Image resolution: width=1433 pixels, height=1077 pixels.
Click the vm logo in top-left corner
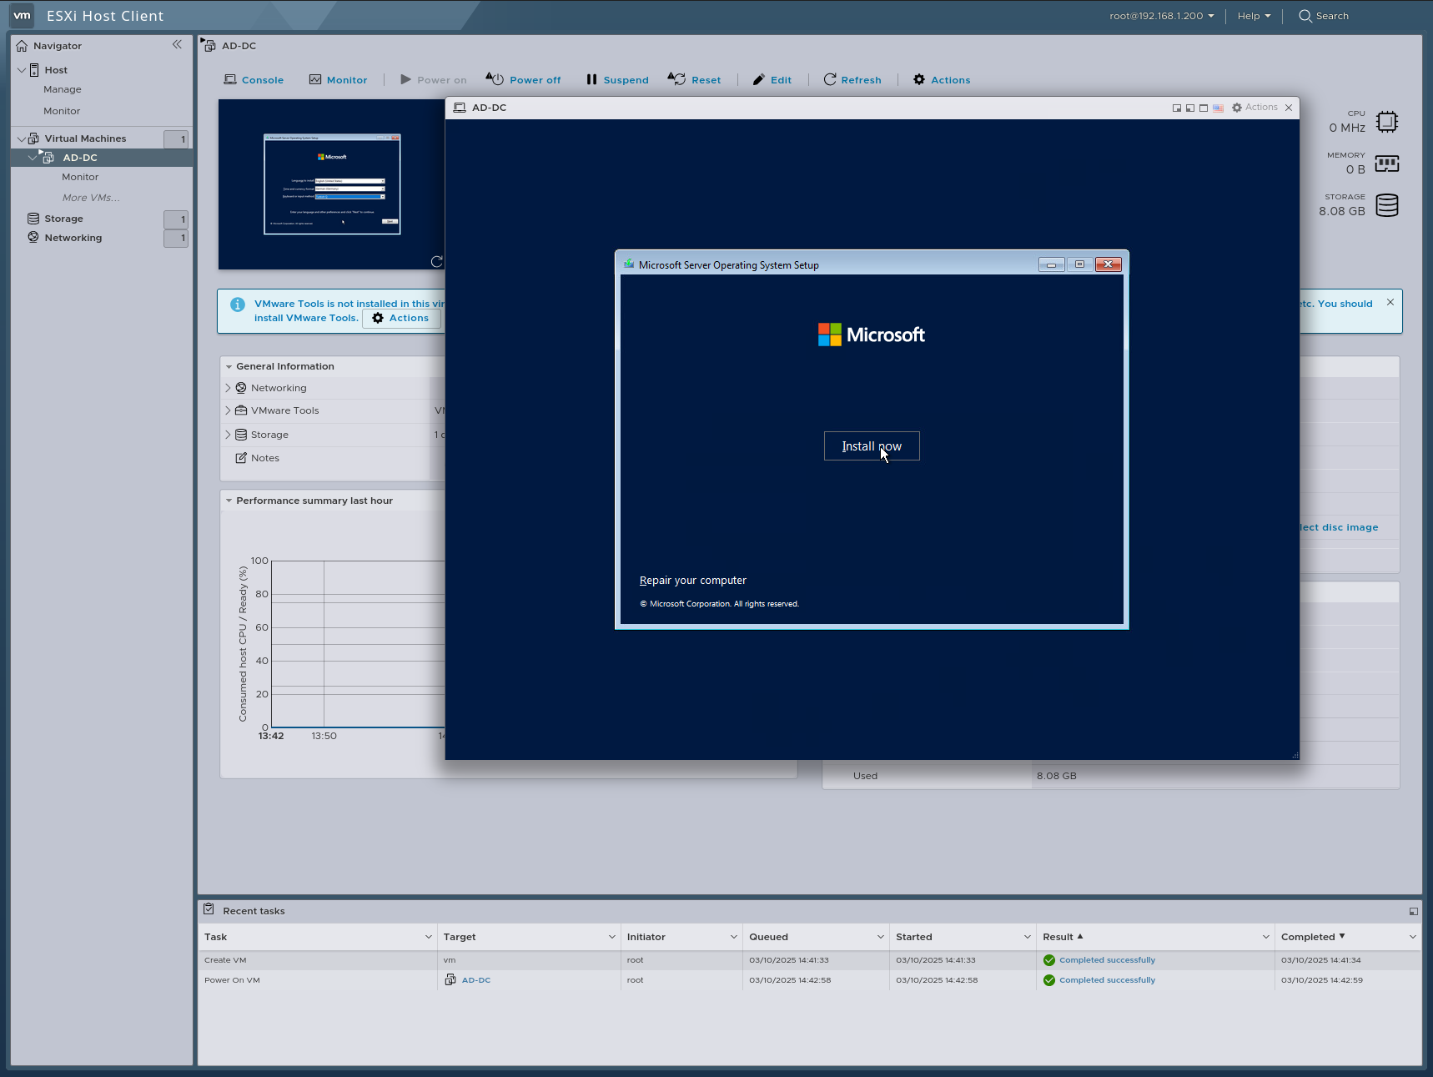(21, 15)
